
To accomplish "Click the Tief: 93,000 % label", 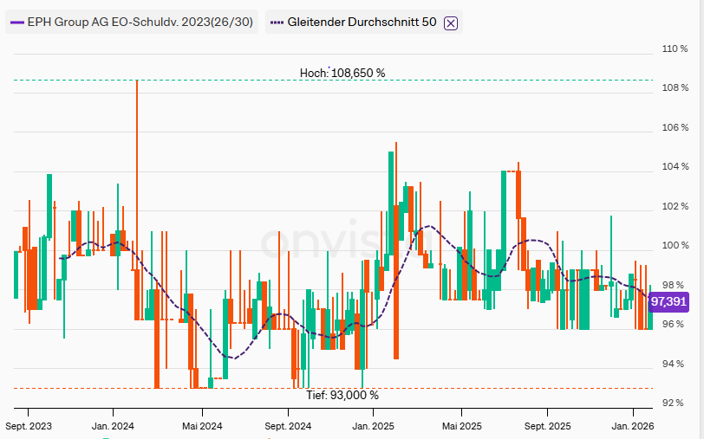I will click(342, 395).
